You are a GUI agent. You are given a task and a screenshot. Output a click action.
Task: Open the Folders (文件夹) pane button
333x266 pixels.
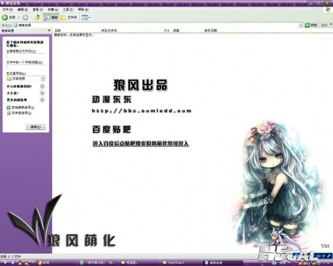coord(69,17)
